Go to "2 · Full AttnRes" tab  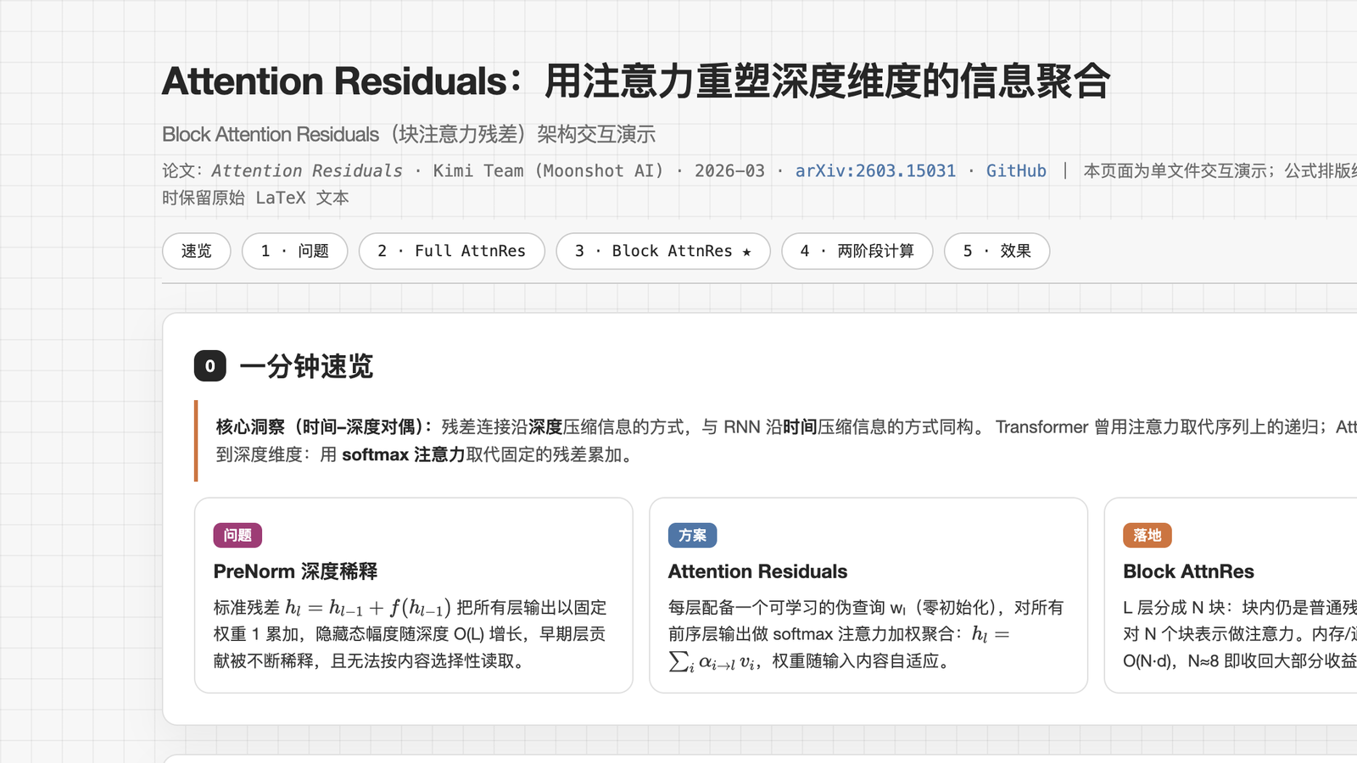pyautogui.click(x=452, y=251)
